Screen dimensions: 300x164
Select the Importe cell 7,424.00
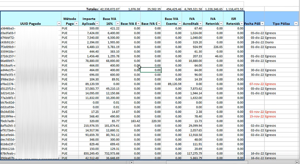89,33
